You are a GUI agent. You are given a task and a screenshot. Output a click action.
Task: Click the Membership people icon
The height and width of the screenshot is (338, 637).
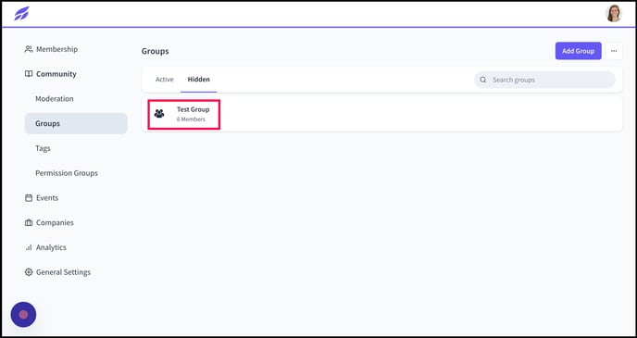[29, 49]
